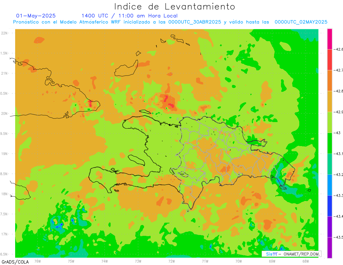Click the latitude label '20N'
Viewport: 343px width, 265px height.
[x=4, y=113]
